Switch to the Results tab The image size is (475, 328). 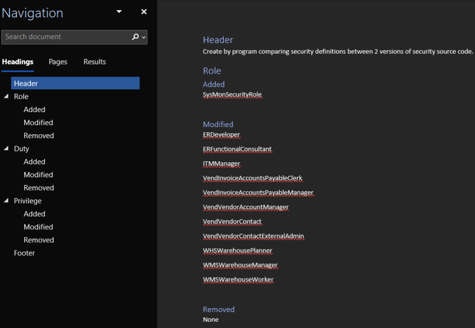[x=94, y=62]
